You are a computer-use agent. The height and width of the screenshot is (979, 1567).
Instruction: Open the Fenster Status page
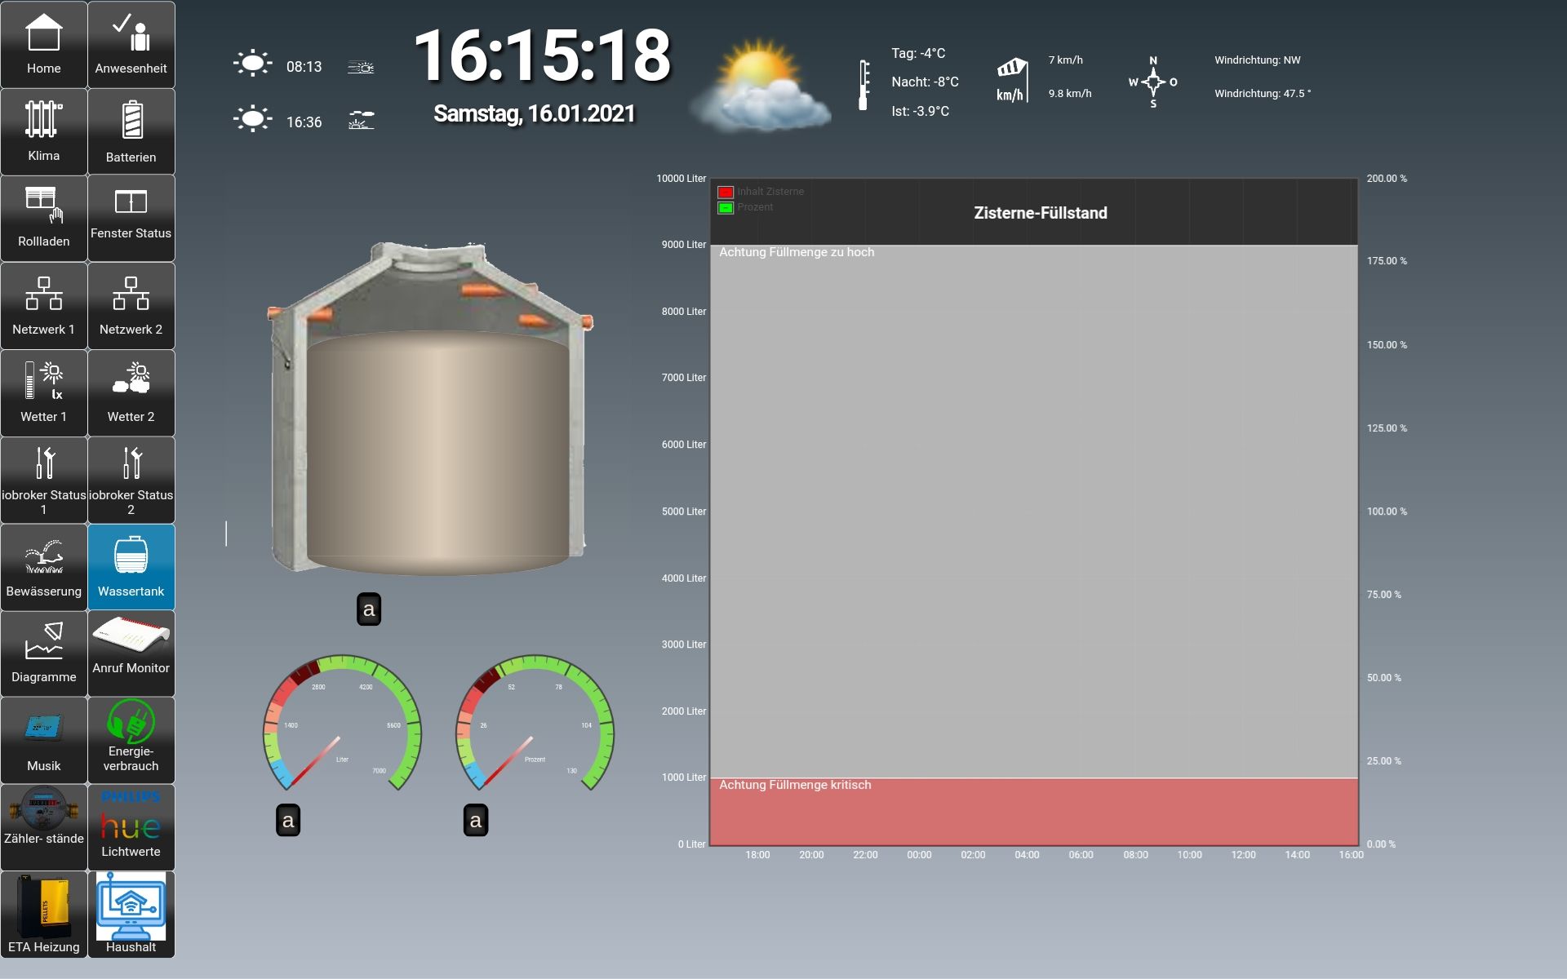tap(131, 218)
